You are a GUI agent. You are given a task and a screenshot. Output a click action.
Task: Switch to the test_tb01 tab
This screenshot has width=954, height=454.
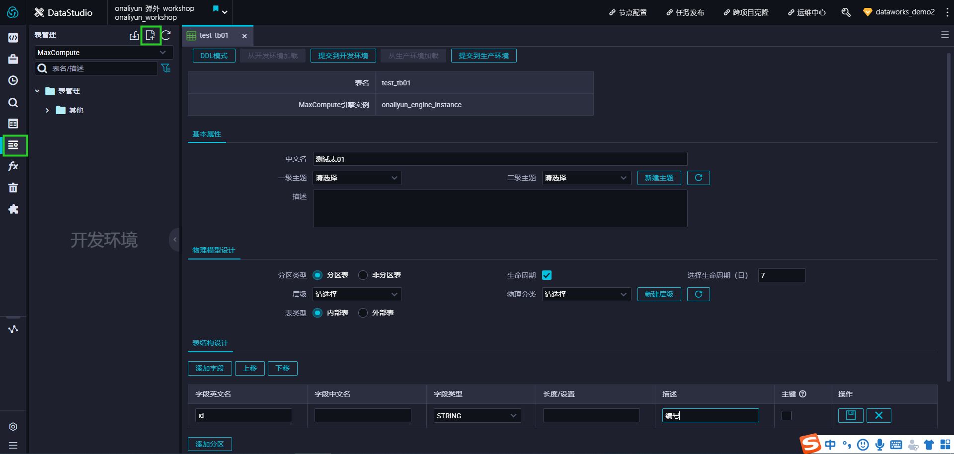pyautogui.click(x=214, y=35)
